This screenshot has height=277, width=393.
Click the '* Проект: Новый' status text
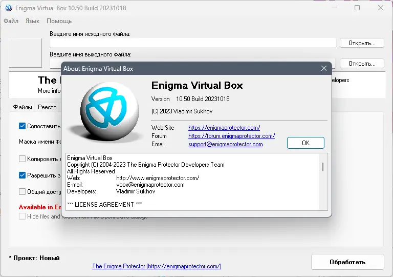pos(34,258)
